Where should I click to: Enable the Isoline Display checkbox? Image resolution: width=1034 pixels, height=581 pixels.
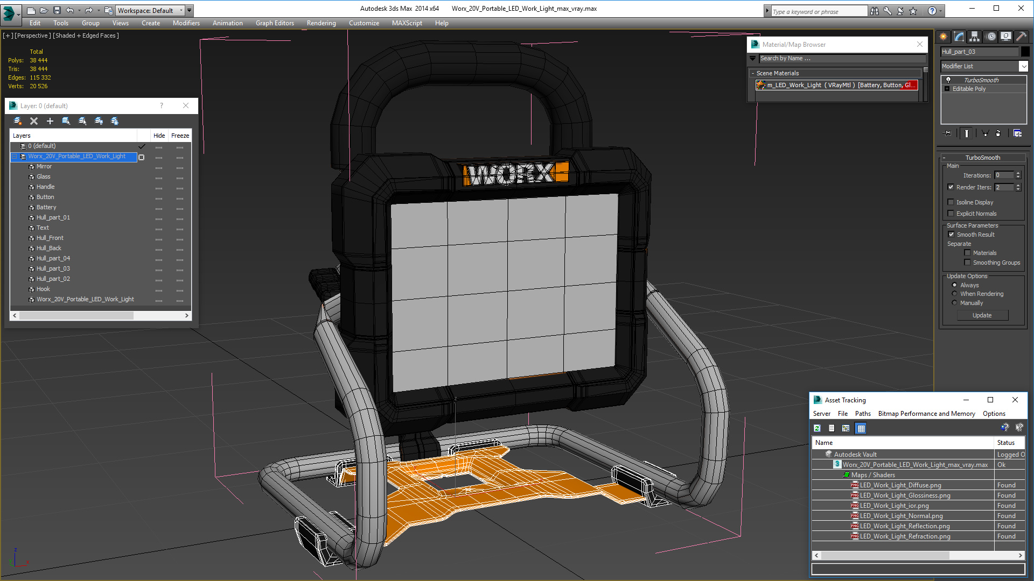(951, 202)
